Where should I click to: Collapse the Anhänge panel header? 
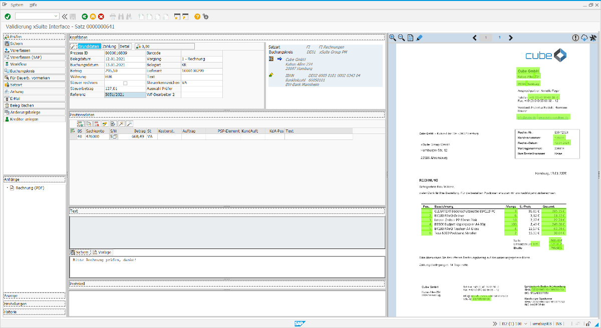click(x=35, y=179)
